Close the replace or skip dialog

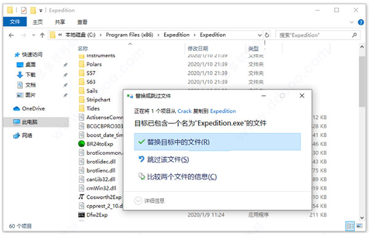302,96
